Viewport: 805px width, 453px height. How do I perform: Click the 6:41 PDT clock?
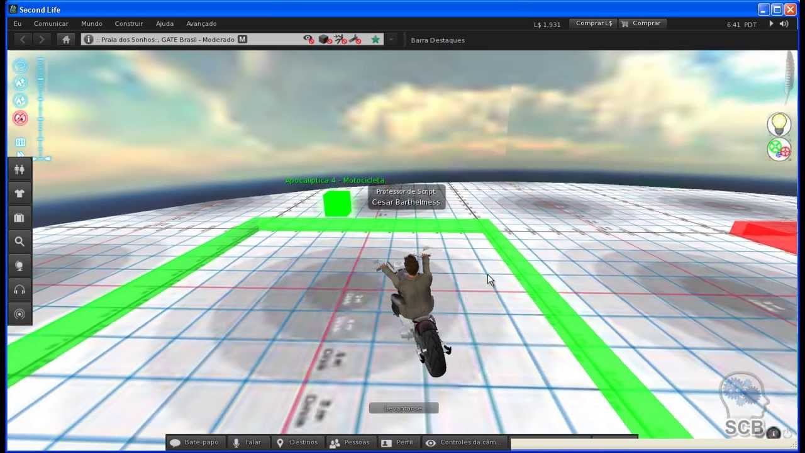(741, 25)
